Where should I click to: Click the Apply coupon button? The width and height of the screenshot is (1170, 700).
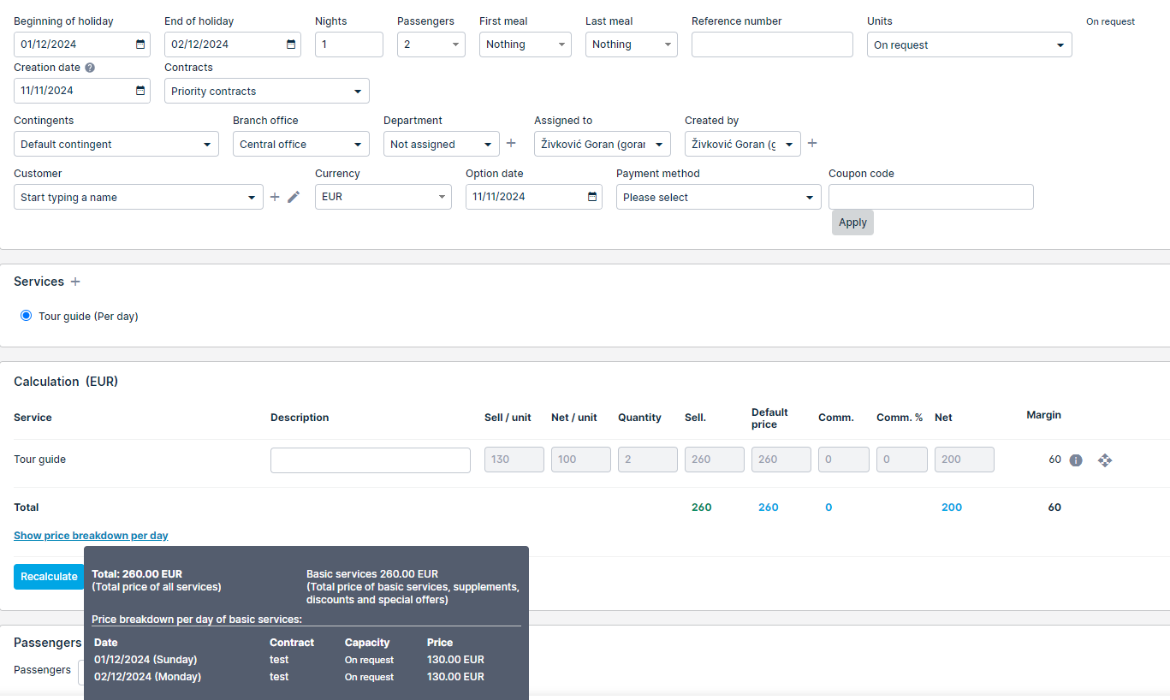(852, 222)
